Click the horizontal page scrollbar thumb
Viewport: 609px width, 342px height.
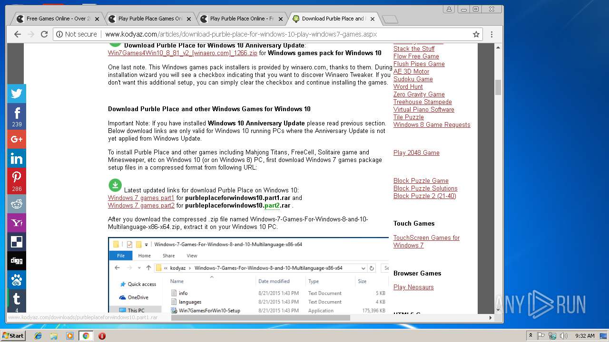tap(260, 317)
